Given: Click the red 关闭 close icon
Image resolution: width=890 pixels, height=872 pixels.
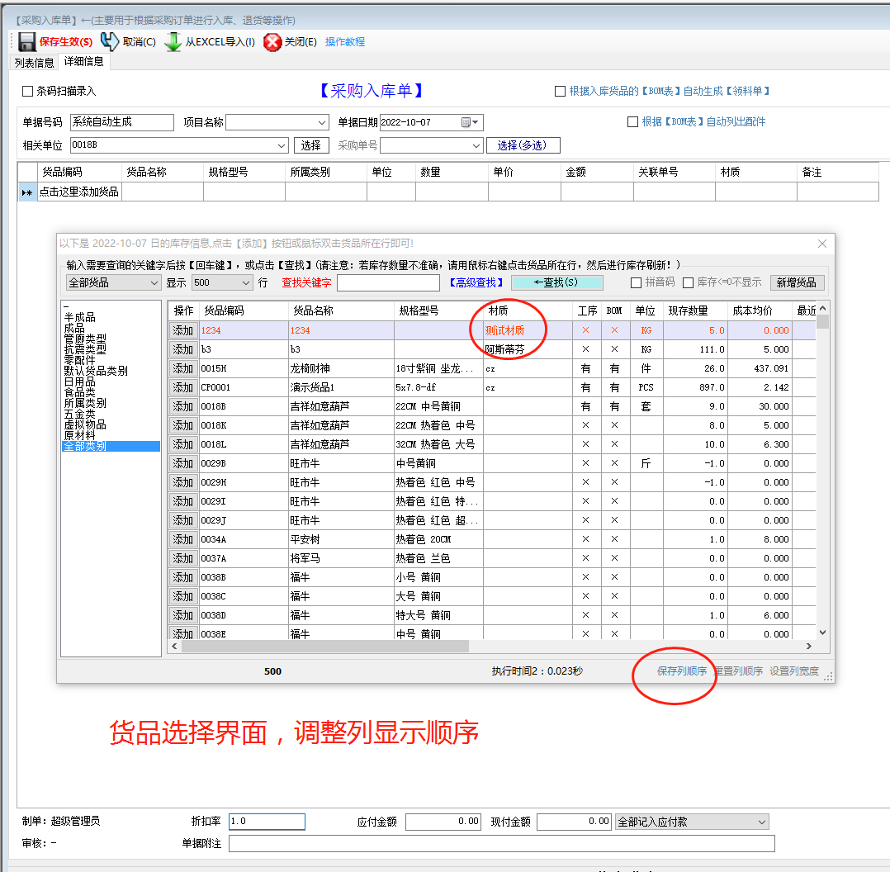Looking at the screenshot, I should pos(273,41).
